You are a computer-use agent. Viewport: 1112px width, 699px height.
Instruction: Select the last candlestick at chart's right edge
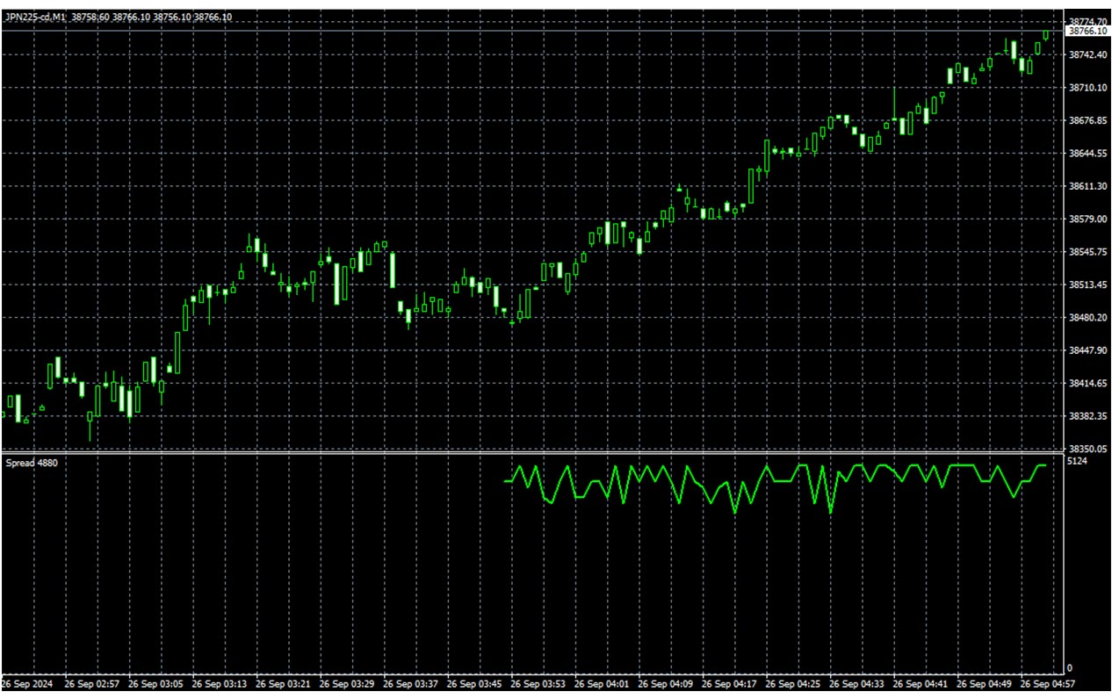pyautogui.click(x=1046, y=35)
